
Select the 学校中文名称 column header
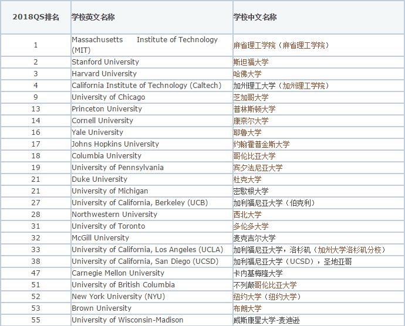click(x=319, y=17)
